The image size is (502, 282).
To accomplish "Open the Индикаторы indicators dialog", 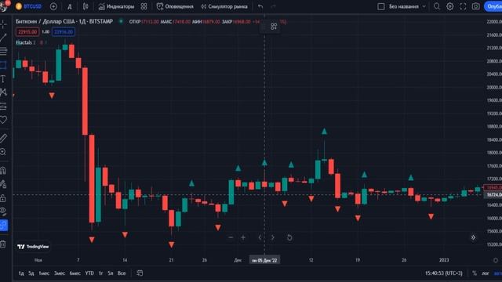I will point(116,6).
